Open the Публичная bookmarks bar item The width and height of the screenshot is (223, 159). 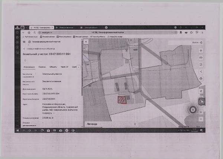30,37
